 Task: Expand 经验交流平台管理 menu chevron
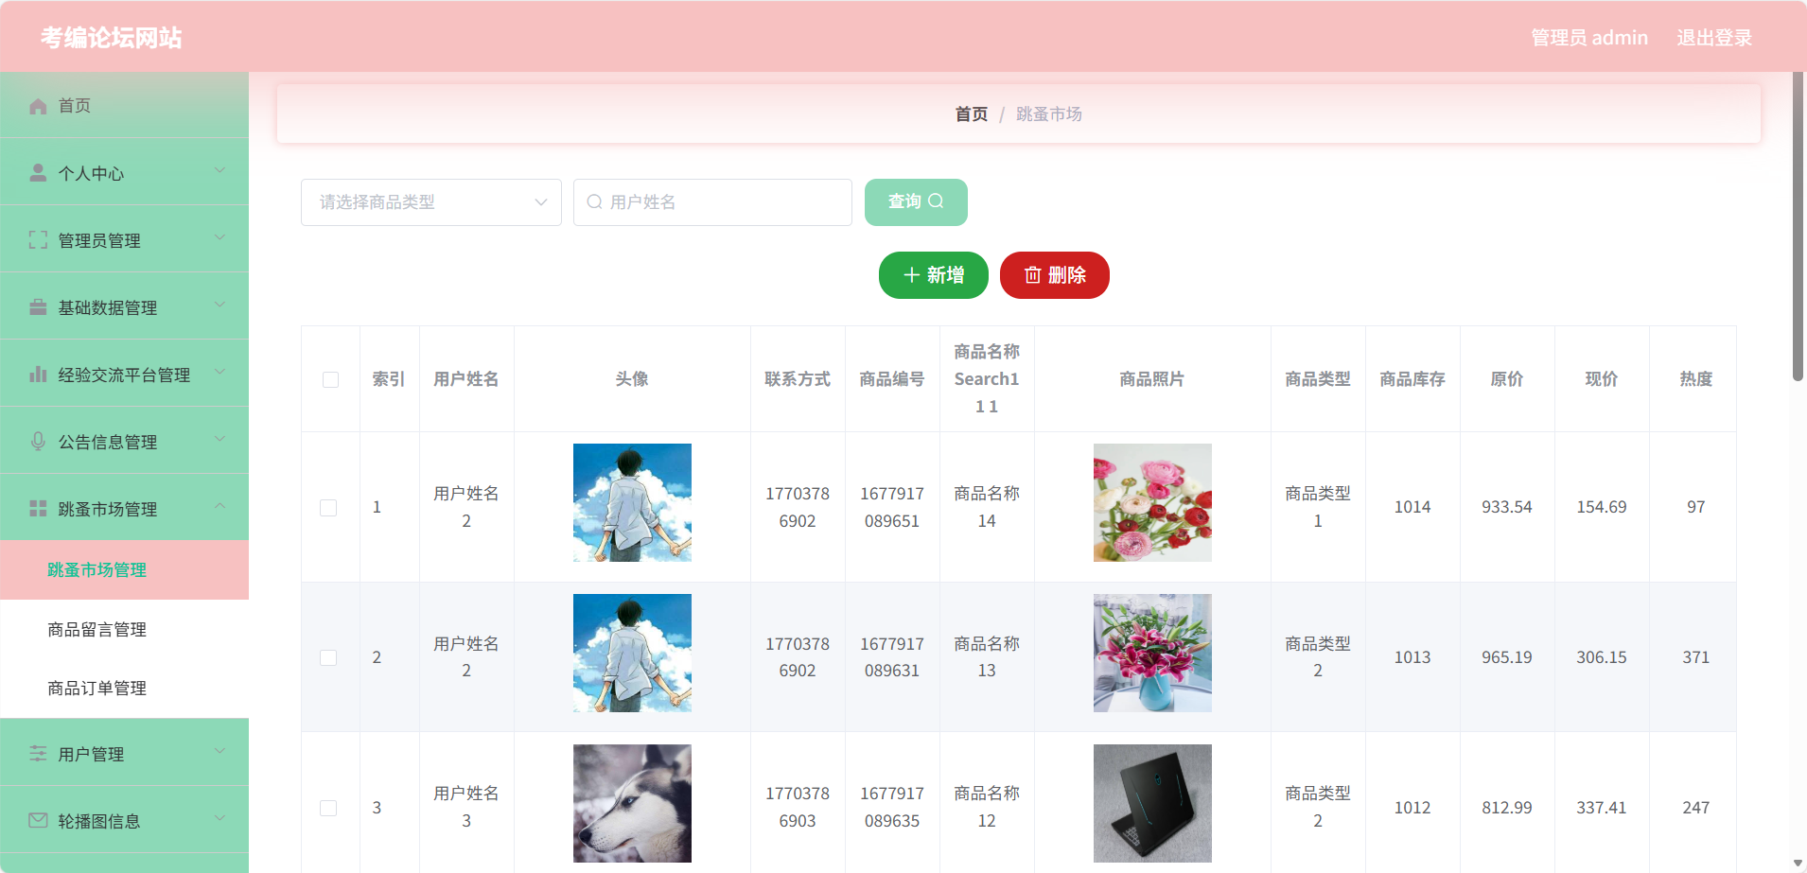click(x=219, y=373)
